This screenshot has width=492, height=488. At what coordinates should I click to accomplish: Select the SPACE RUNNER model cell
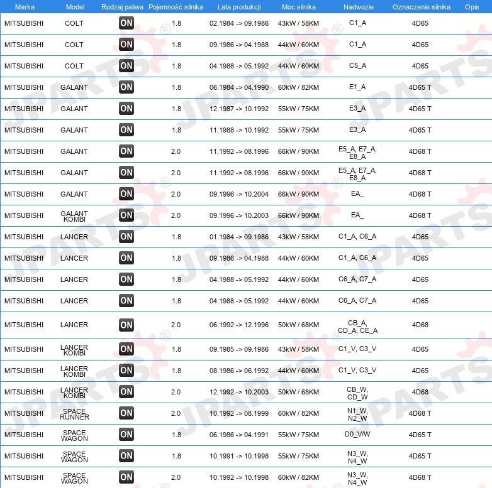tap(74, 414)
